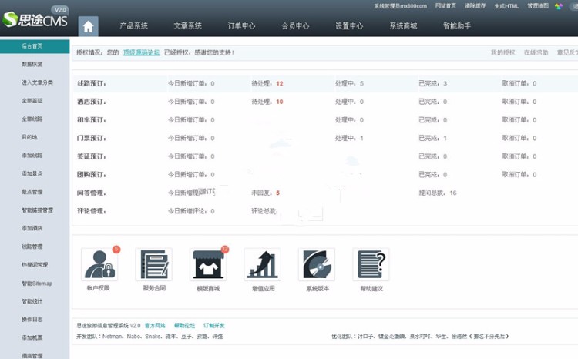Open the 订单中心 menu
This screenshot has width=578, height=359.
241,25
